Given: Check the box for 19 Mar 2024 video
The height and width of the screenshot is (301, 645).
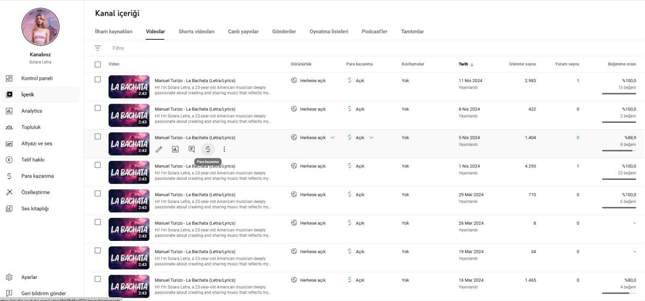Looking at the screenshot, I should pyautogui.click(x=97, y=250).
